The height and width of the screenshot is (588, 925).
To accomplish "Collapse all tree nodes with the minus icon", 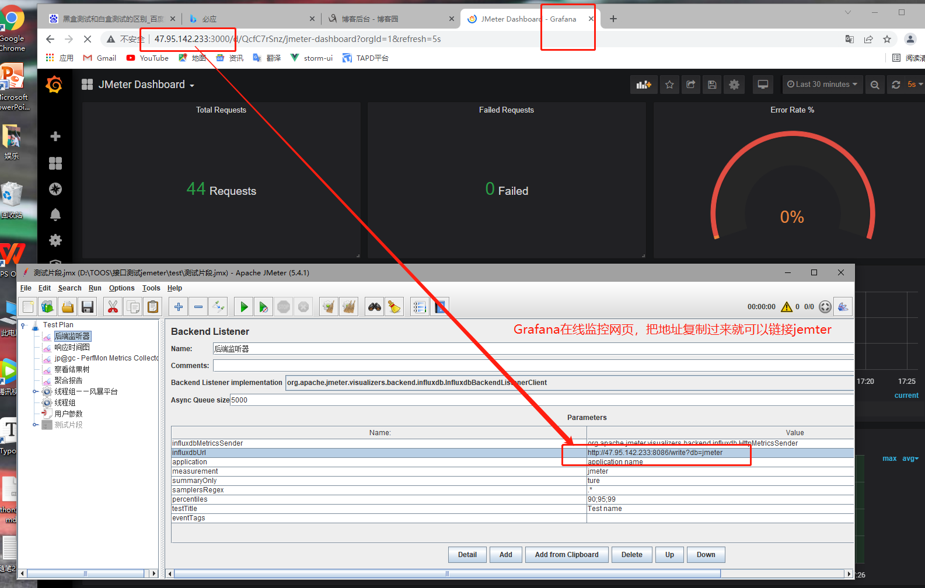I will point(198,307).
